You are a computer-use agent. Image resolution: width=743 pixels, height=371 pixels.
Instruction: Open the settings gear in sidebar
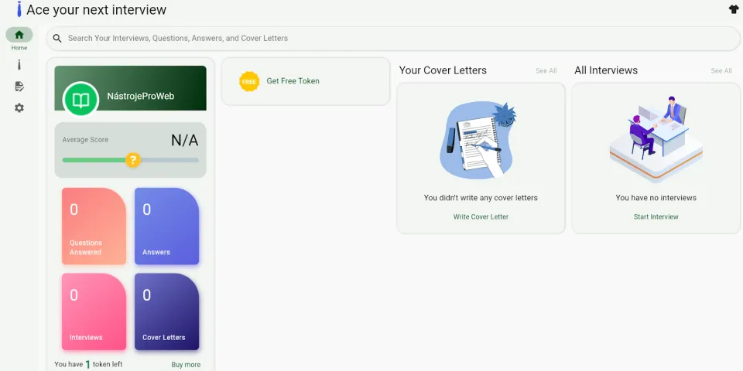point(19,108)
